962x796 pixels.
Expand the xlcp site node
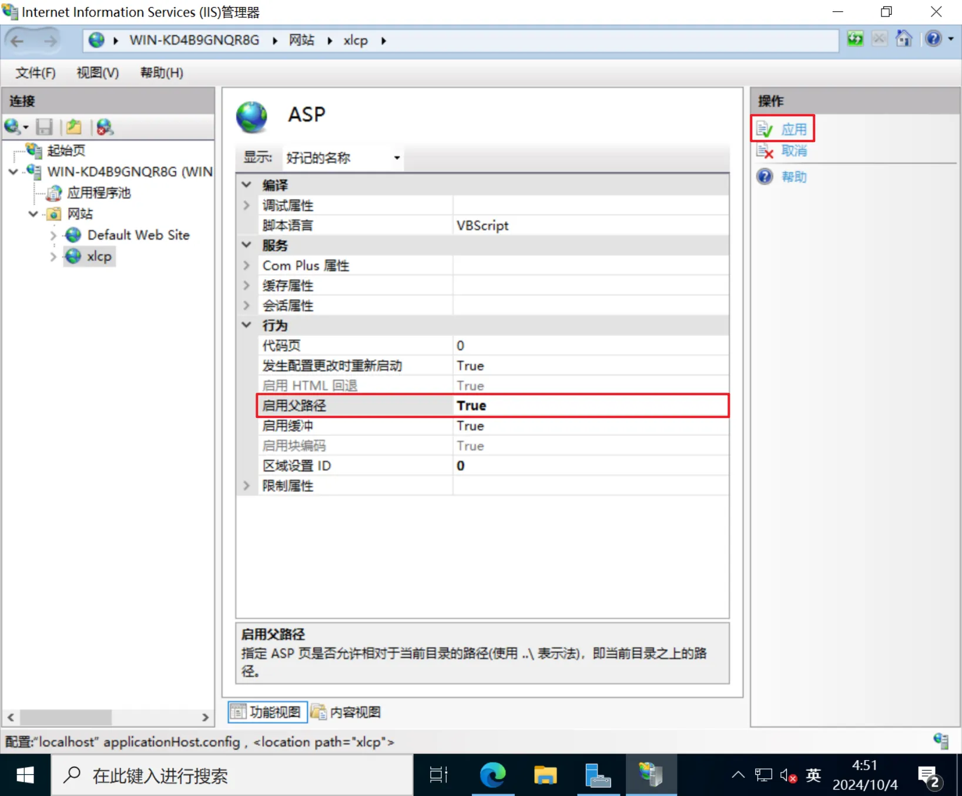53,257
